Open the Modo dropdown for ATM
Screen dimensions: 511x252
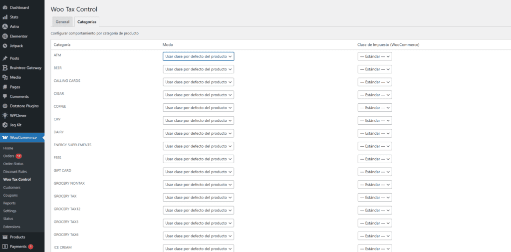(x=199, y=56)
